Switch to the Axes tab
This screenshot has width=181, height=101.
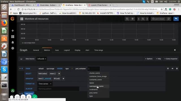tap(57, 50)
